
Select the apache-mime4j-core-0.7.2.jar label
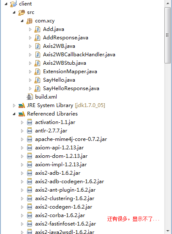coord(71,139)
